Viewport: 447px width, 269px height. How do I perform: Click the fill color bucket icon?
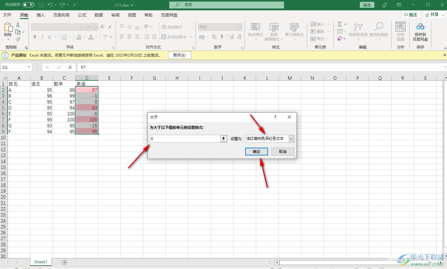tap(79, 37)
